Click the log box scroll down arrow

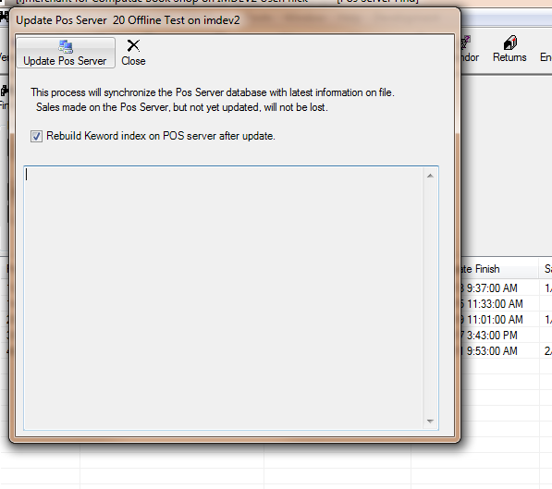coord(430,421)
